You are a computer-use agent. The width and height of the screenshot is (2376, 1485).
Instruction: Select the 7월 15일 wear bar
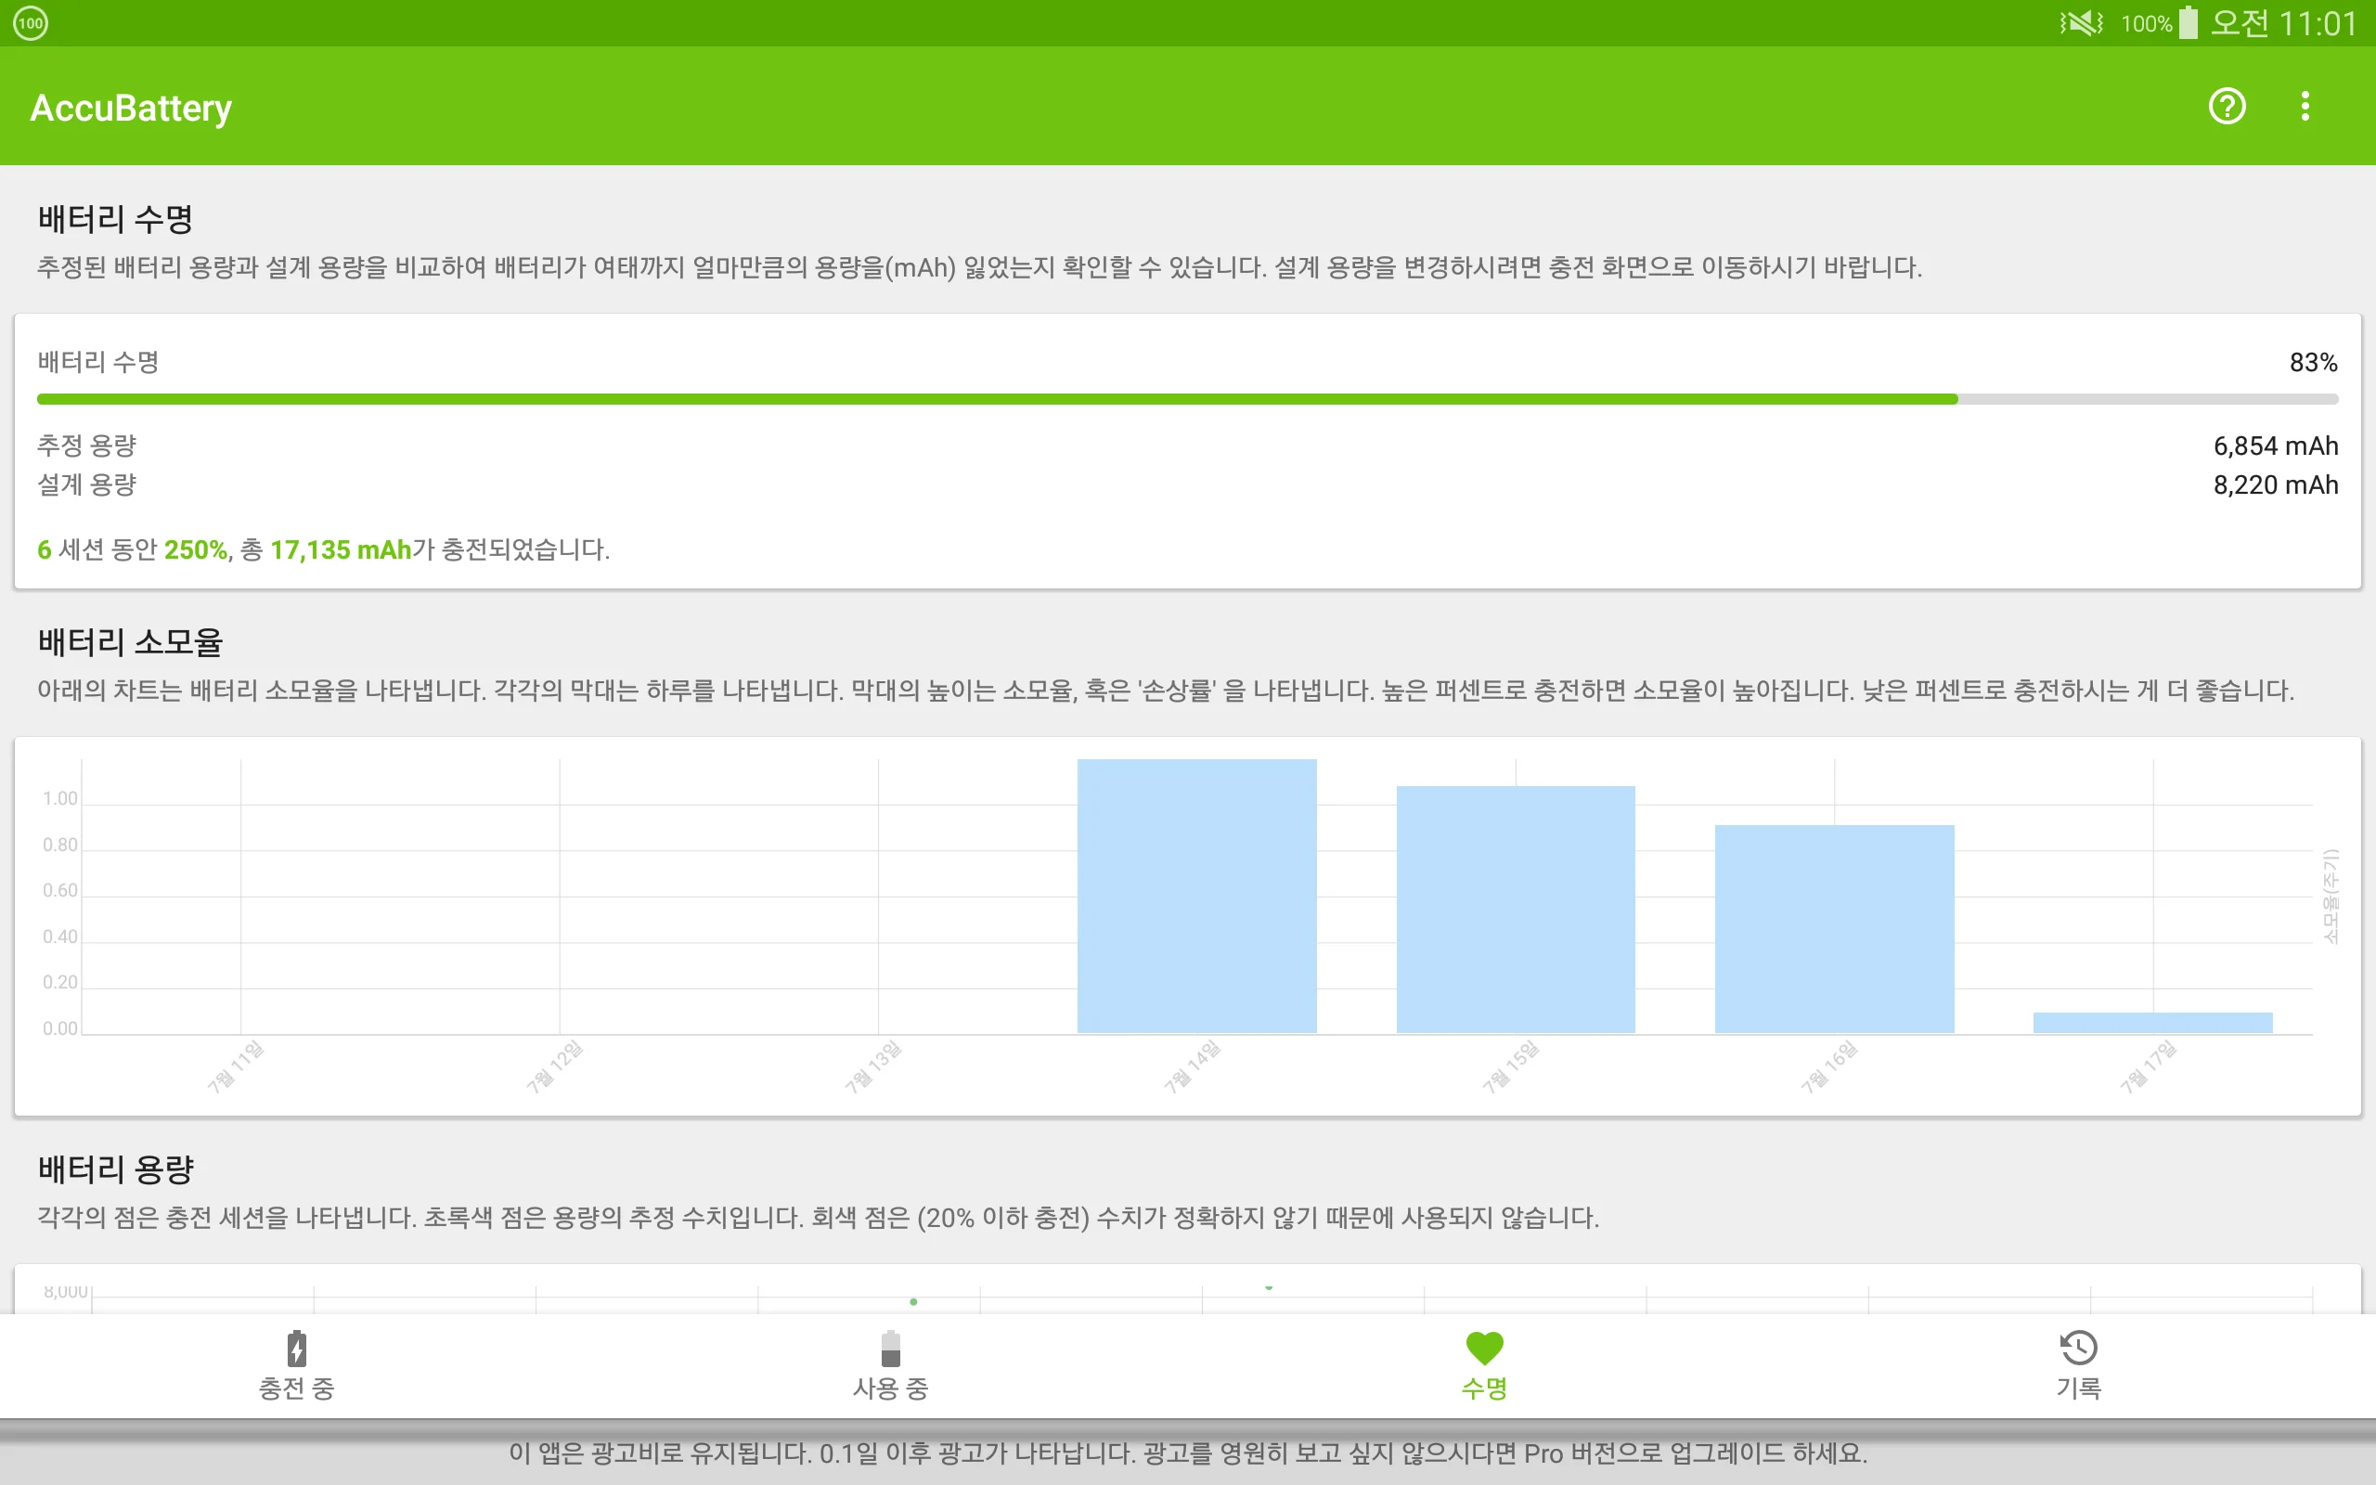click(1515, 909)
